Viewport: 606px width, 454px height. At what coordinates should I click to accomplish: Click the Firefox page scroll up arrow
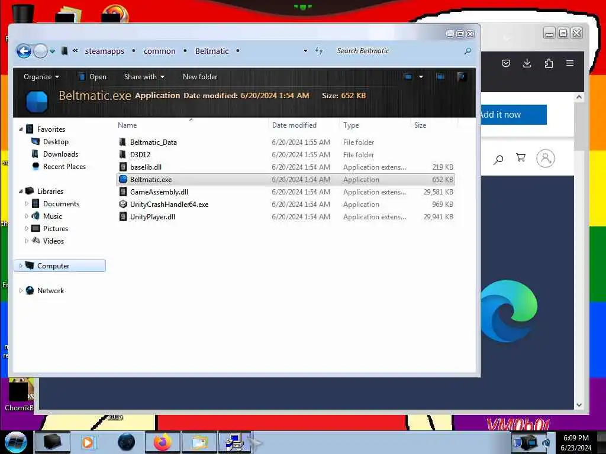pyautogui.click(x=579, y=97)
